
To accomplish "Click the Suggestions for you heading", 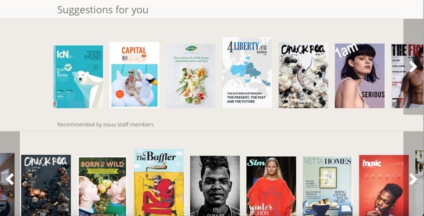I will click(x=103, y=10).
